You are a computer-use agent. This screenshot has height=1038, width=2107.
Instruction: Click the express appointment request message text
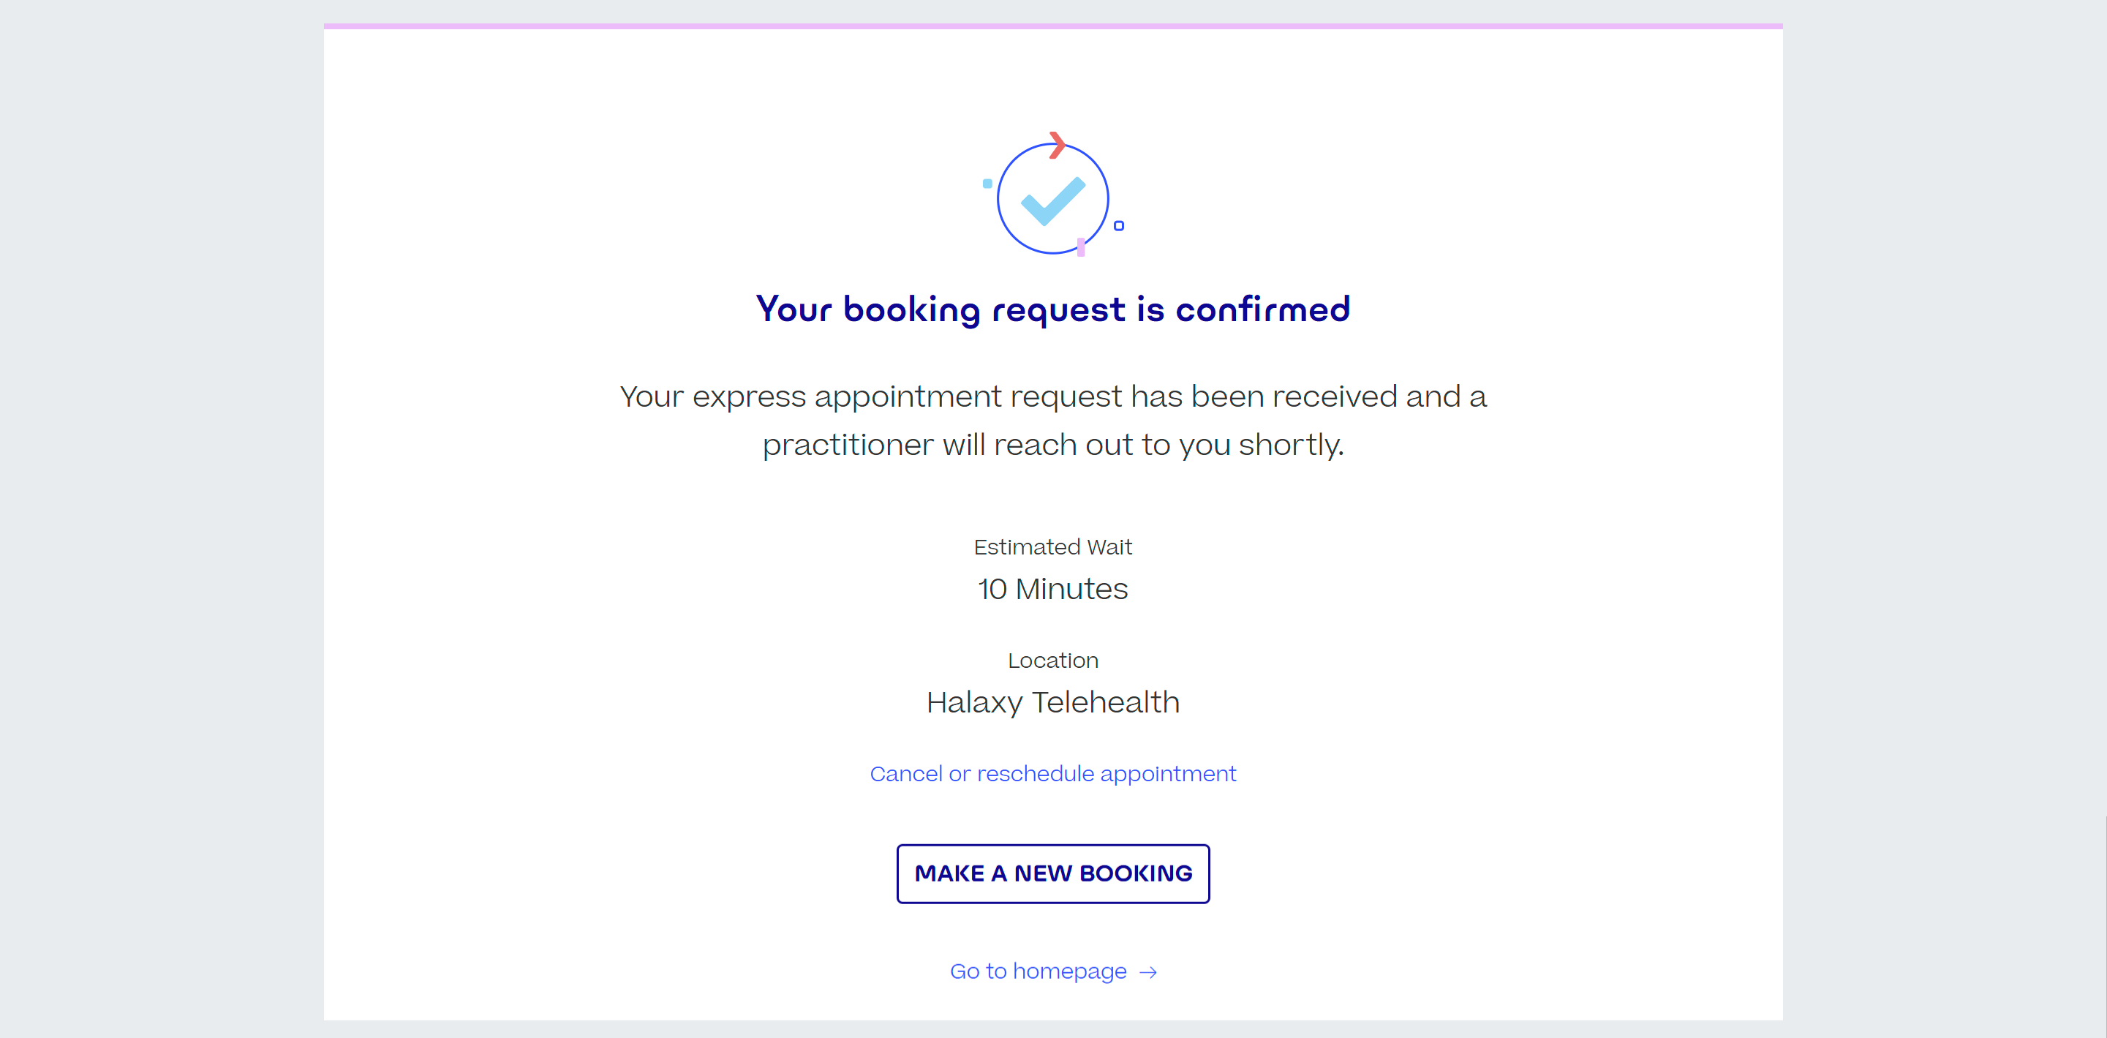pos(1052,396)
